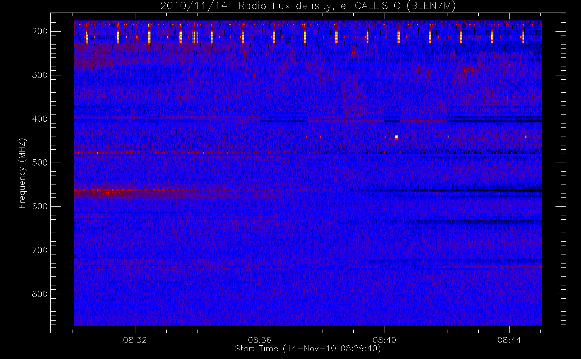Viewport: 581px width, 359px height.
Task: Click the 400 frequency tick label
Action: coord(39,119)
